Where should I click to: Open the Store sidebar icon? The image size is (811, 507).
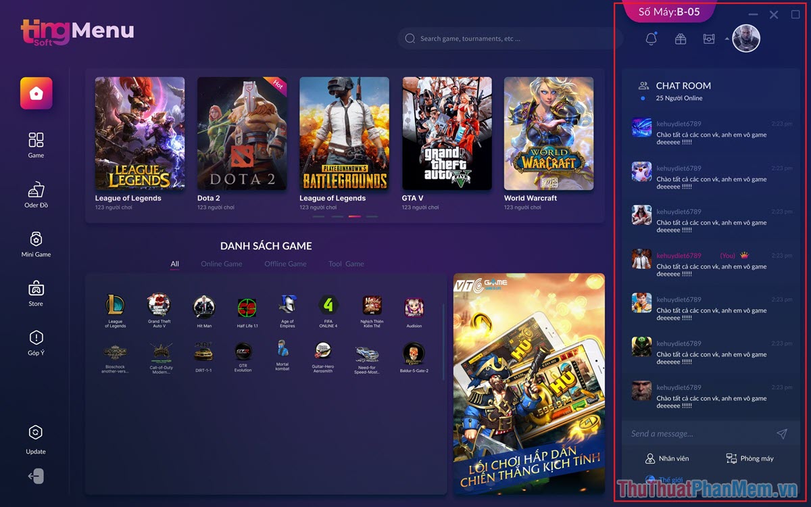coord(35,289)
